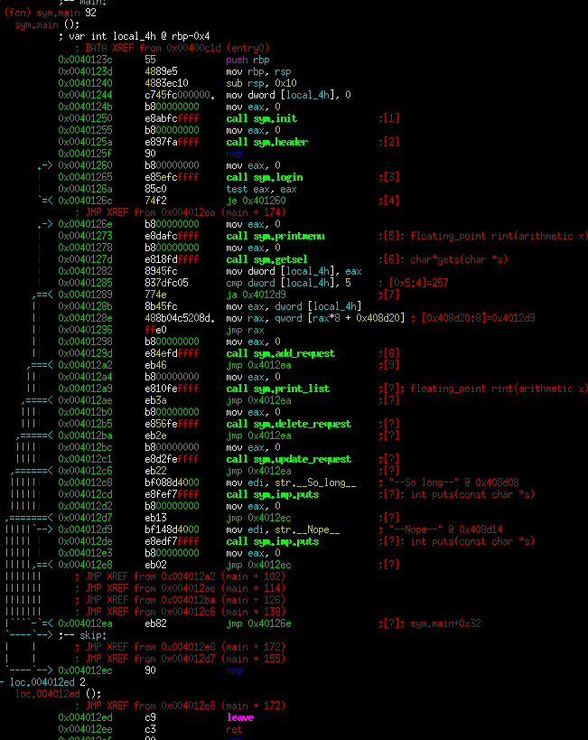
Task: Click '[0x408d20:8]=0x4012d9' comment
Action: (x=478, y=318)
